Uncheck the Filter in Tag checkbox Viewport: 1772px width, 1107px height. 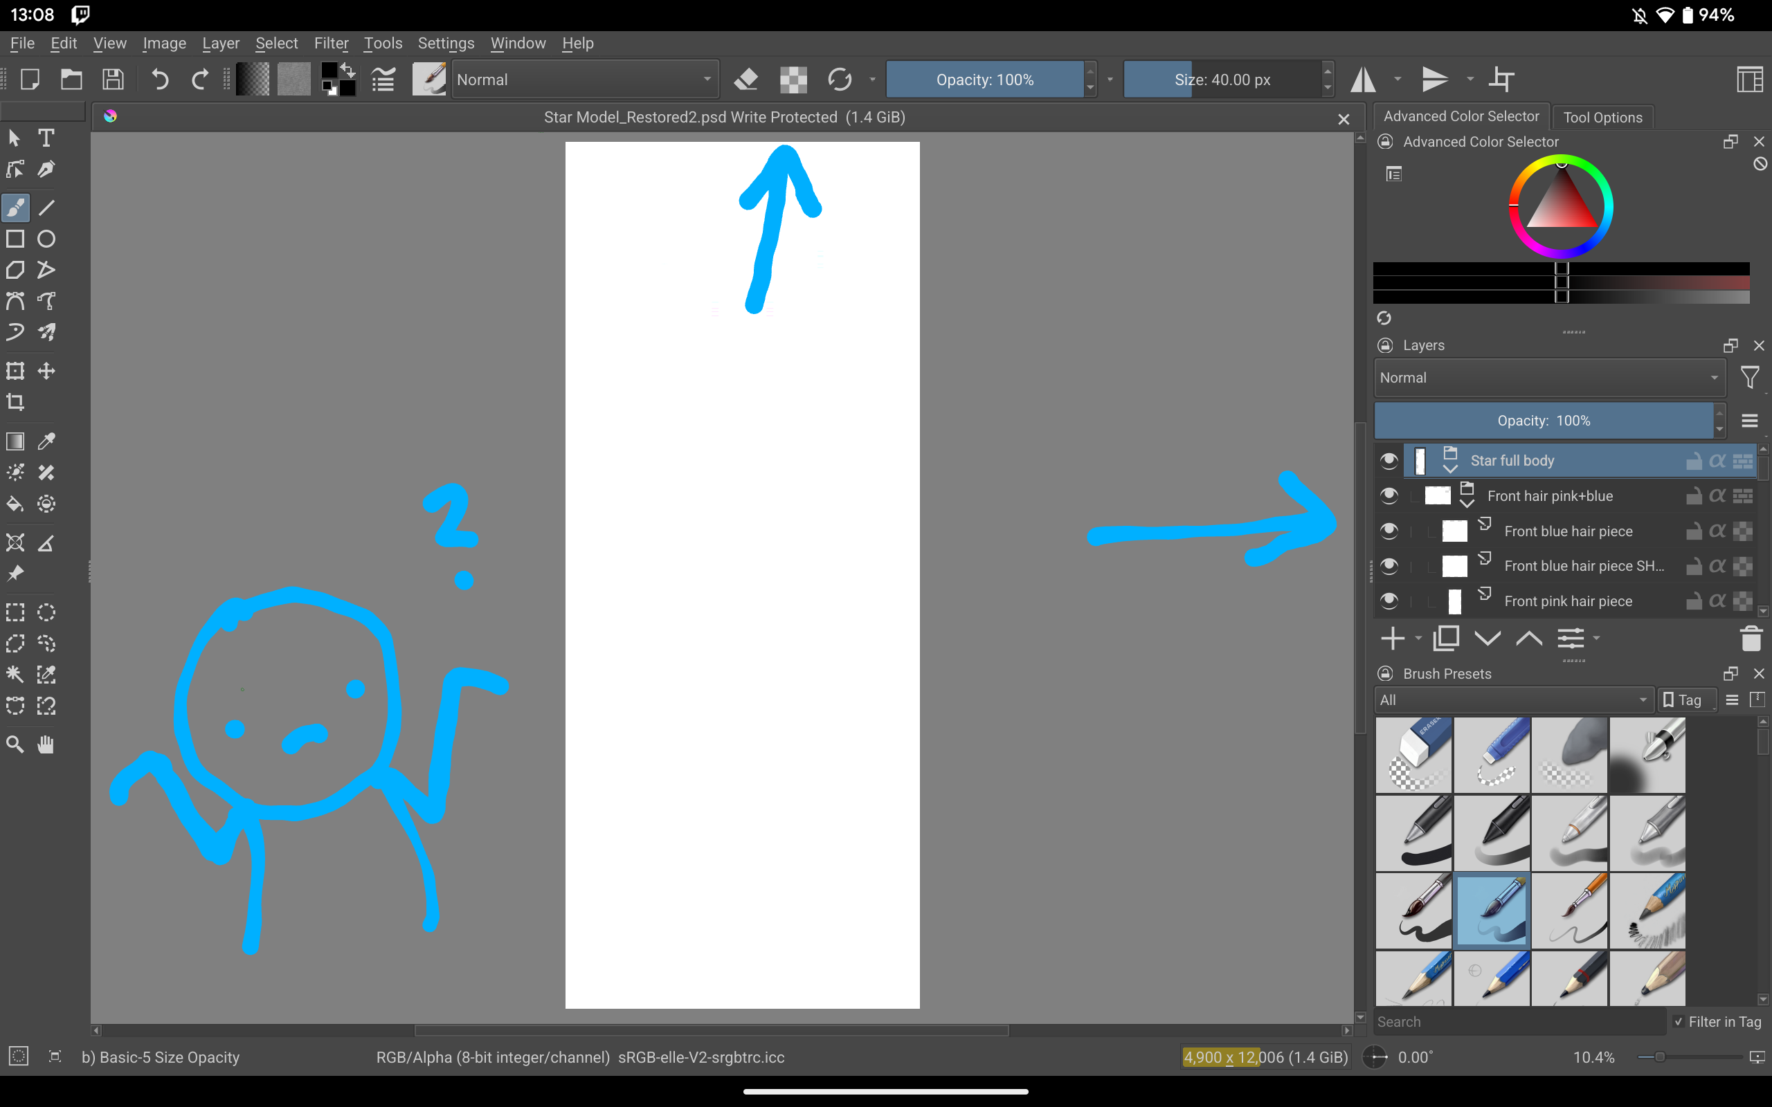click(1679, 1021)
